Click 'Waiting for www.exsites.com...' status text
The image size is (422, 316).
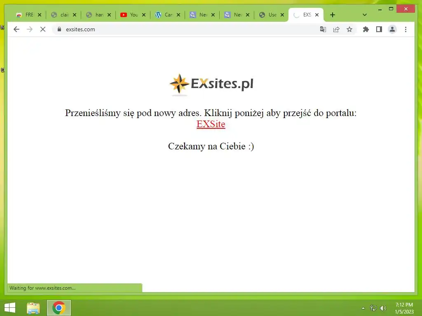pos(42,288)
